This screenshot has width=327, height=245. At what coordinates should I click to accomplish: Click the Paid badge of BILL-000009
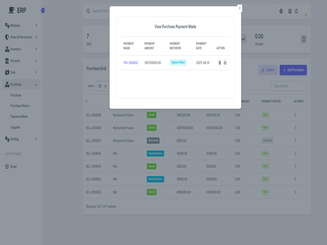265,115
